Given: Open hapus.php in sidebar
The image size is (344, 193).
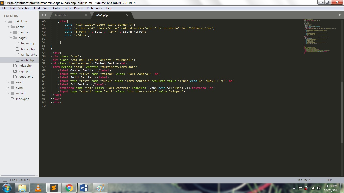Looking at the screenshot, I should point(28,43).
